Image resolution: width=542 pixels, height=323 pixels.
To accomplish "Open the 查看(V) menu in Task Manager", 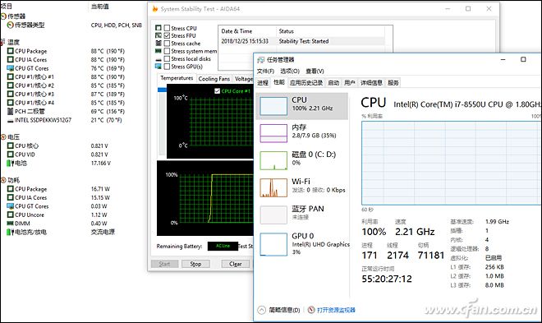I will tap(315, 72).
